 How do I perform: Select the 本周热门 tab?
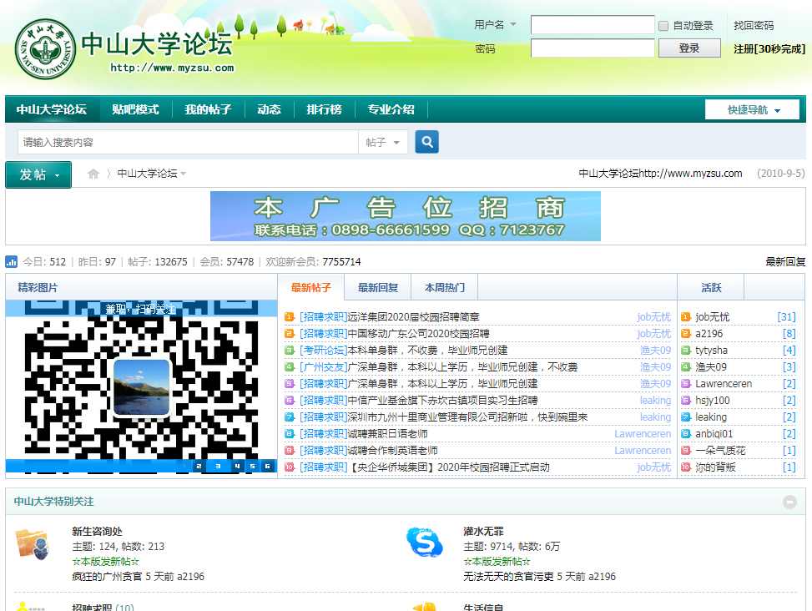coord(444,287)
